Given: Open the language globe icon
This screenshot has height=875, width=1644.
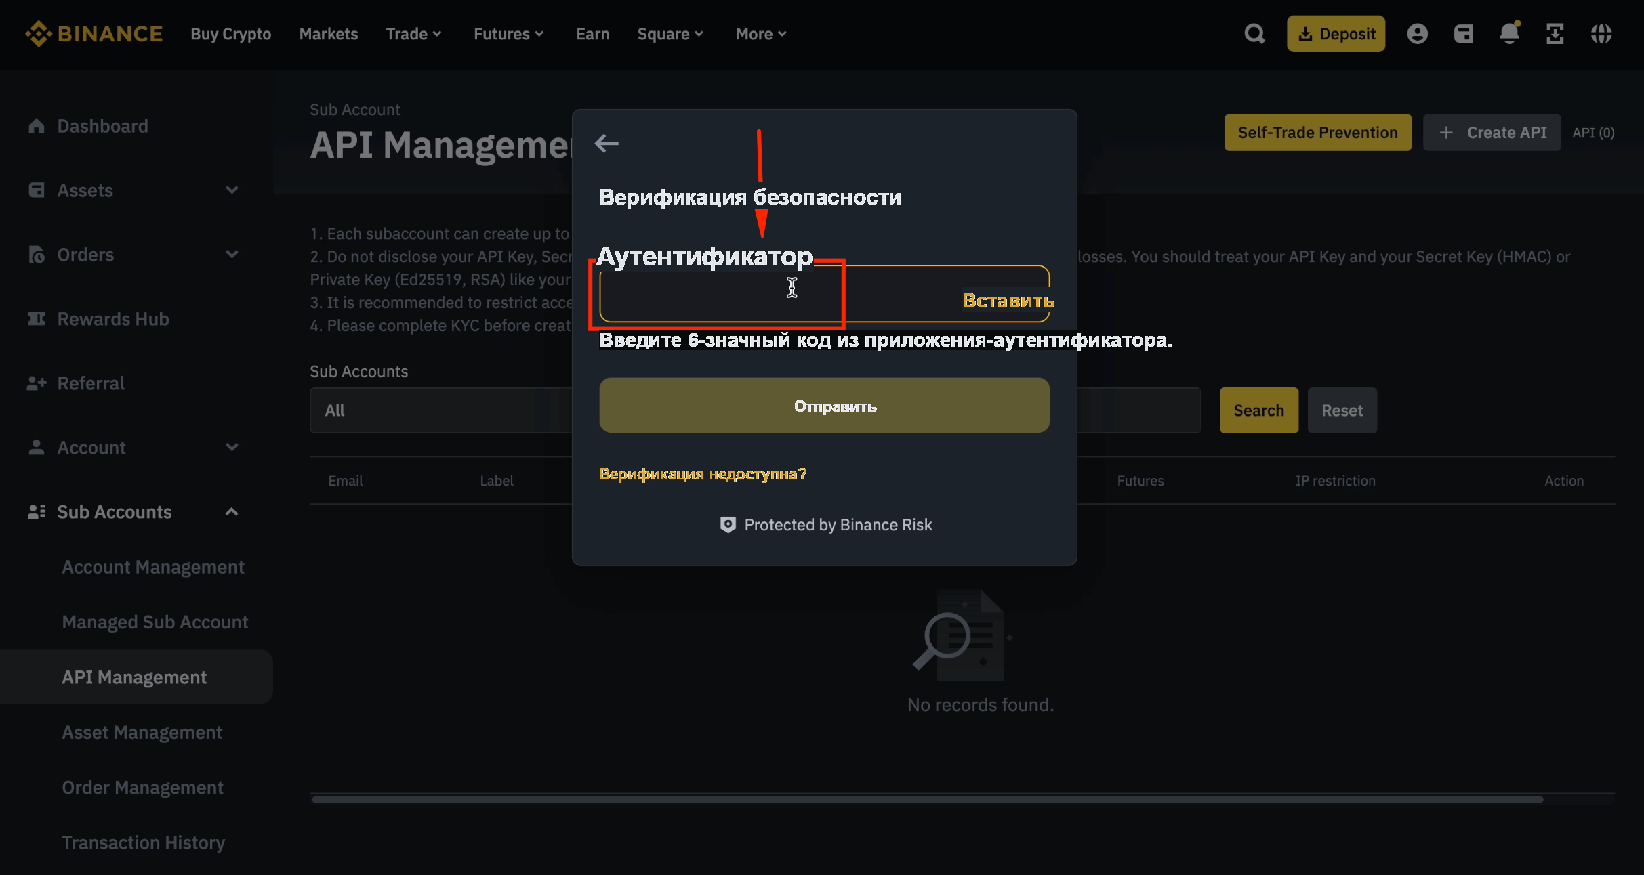Looking at the screenshot, I should [x=1601, y=34].
